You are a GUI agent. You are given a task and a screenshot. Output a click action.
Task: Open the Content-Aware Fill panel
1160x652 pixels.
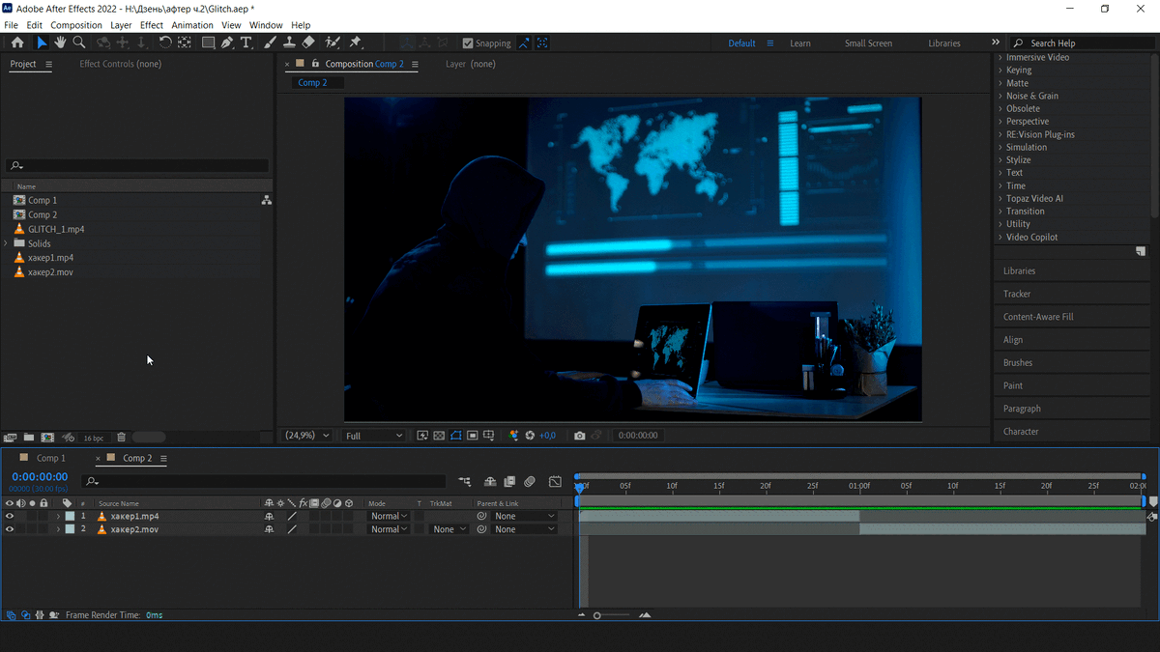click(1038, 317)
